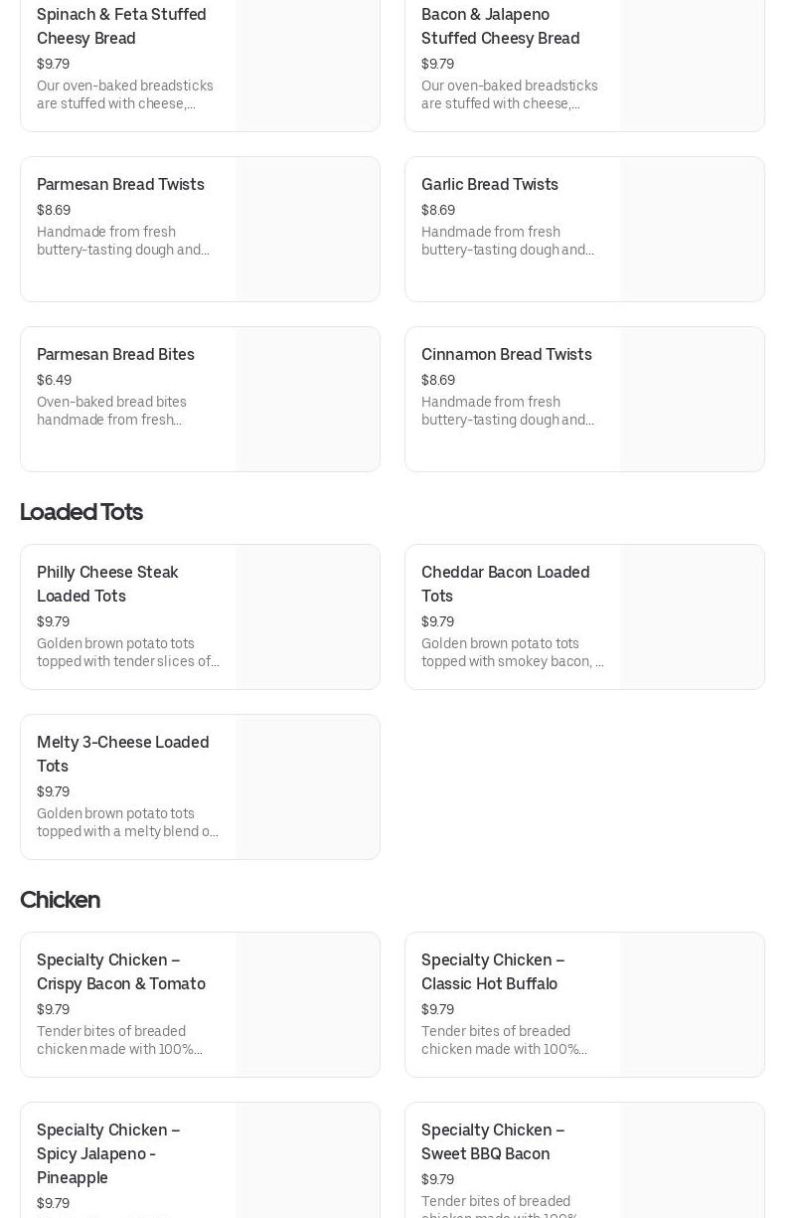Click the Parmesan Bread Twists image placeholder
The width and height of the screenshot is (799, 1218).
(x=307, y=230)
